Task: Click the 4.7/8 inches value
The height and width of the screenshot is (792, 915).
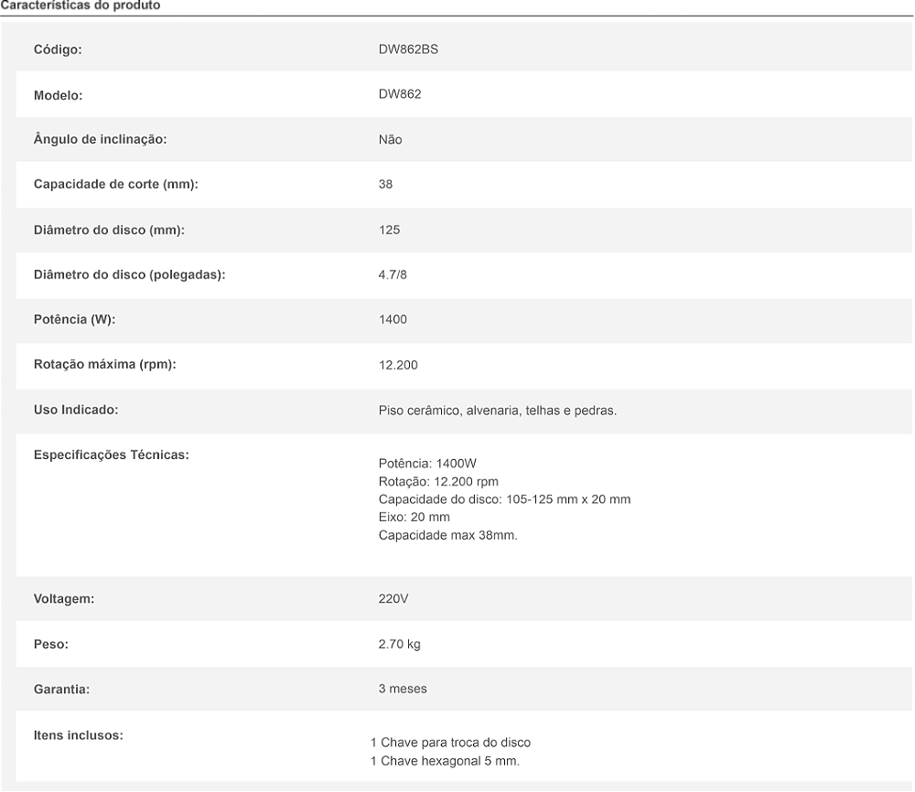Action: click(x=393, y=274)
